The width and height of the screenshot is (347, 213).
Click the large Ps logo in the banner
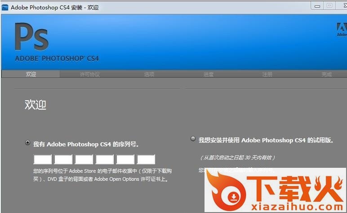tap(31, 37)
